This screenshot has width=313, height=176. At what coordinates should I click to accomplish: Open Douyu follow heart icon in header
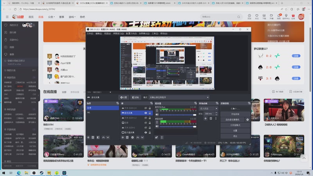pyautogui.click(x=257, y=16)
